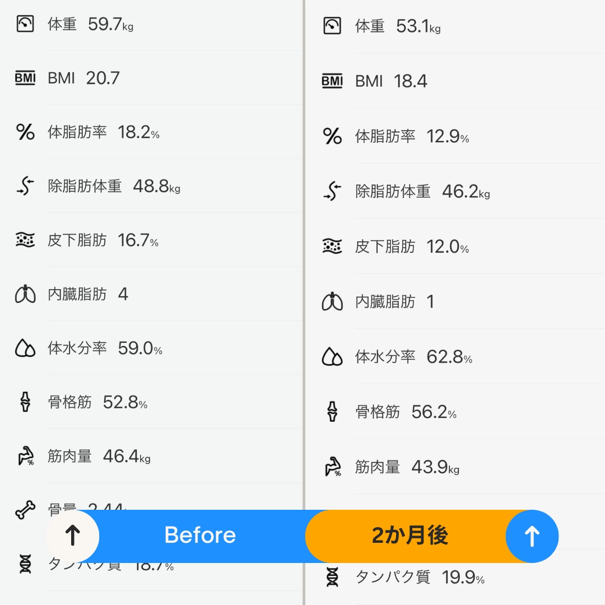The image size is (605, 605).
Task: Click the white circular up-arrow button
Action: [72, 536]
